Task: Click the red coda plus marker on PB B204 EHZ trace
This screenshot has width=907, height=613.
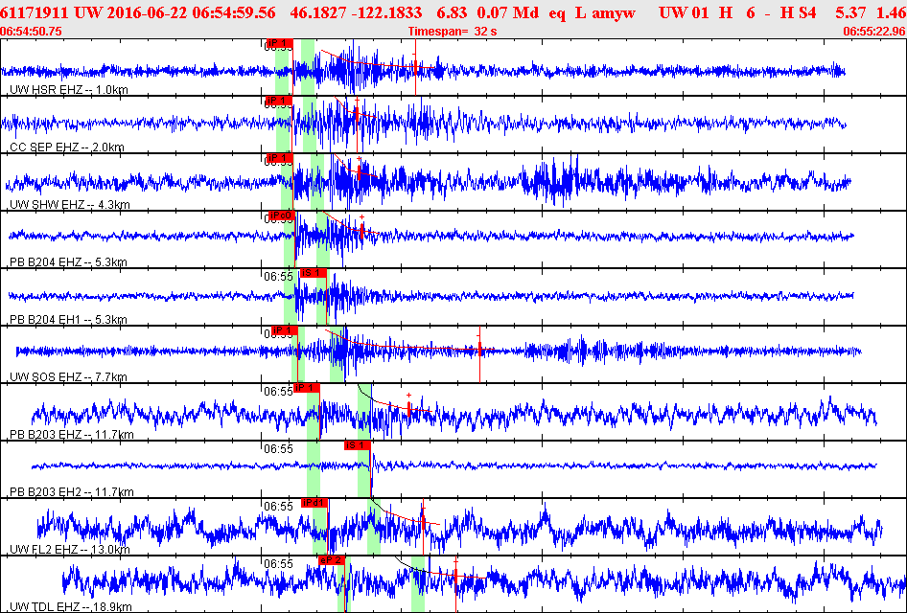Action: click(x=362, y=216)
